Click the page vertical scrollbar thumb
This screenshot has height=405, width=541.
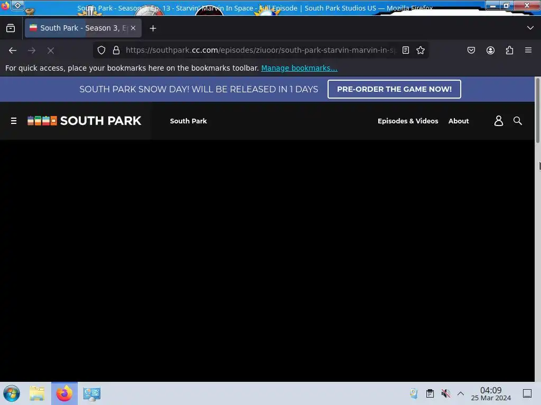(537, 110)
